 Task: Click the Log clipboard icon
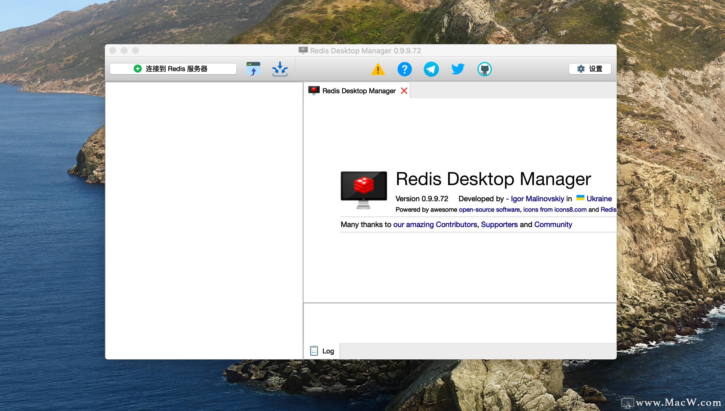[x=314, y=351]
